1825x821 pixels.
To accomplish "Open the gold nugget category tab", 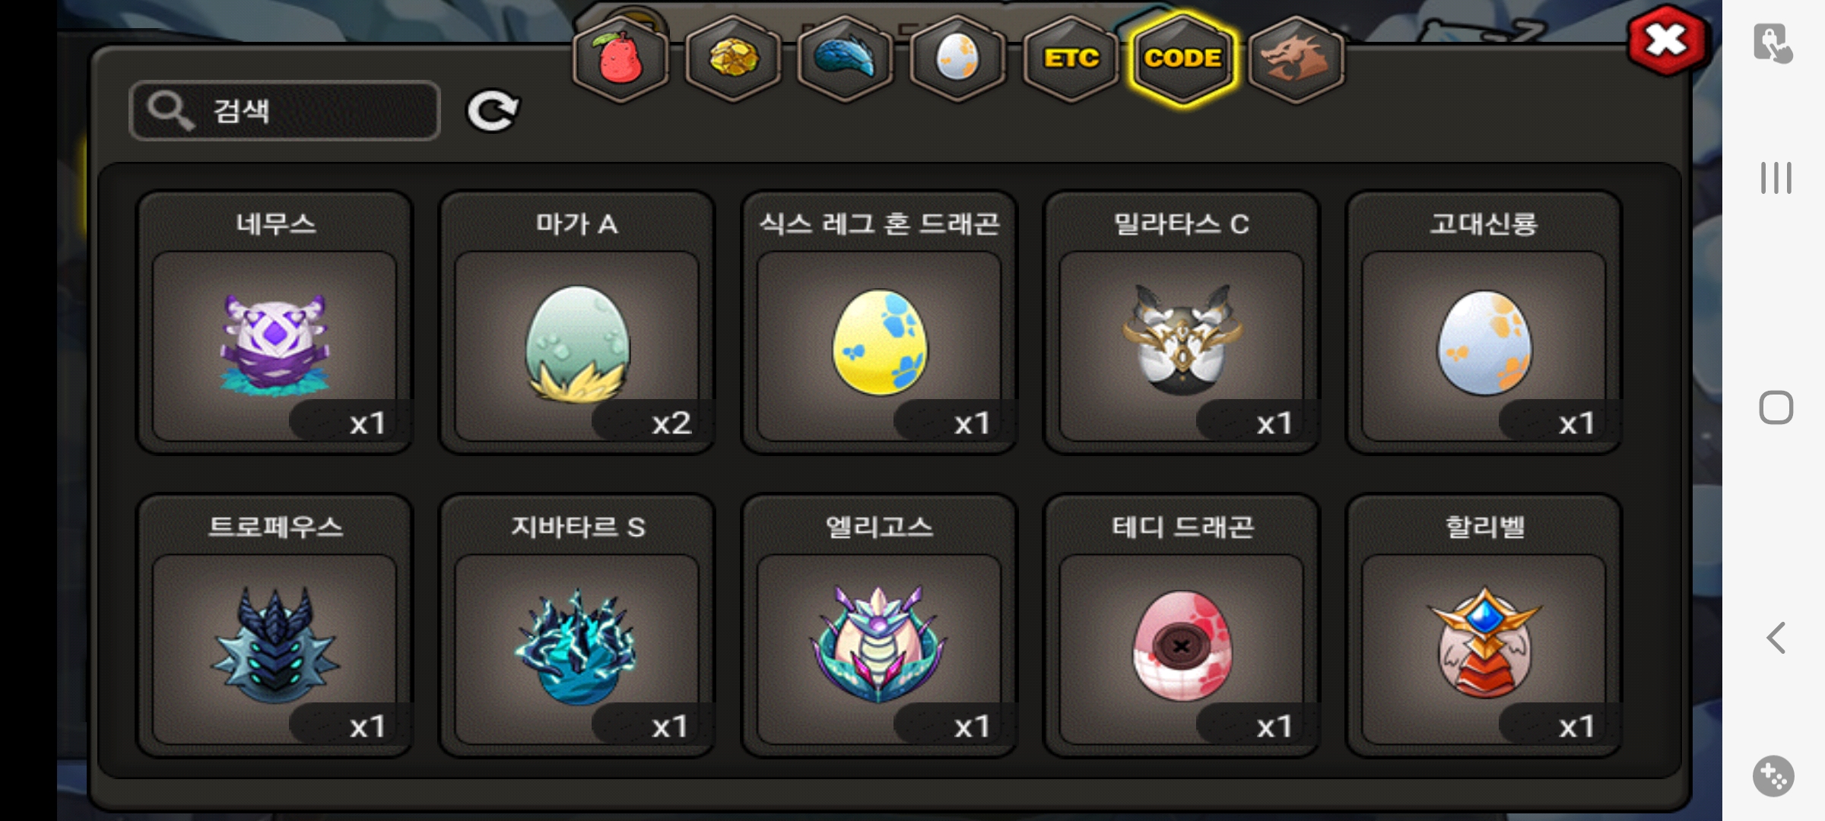I will coord(733,59).
